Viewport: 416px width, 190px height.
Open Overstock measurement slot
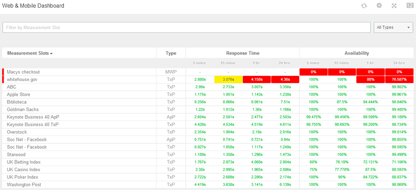click(x=17, y=132)
